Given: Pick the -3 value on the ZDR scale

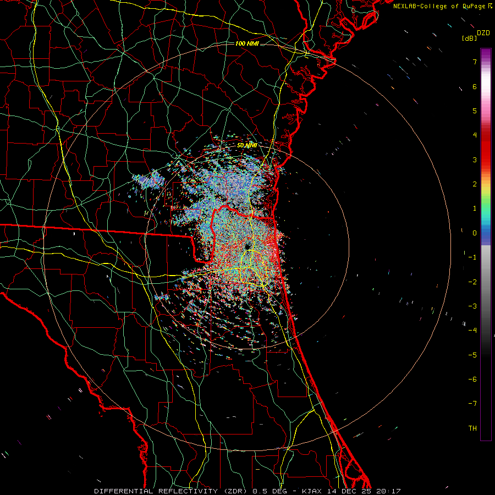Looking at the screenshot, I should 472,306.
